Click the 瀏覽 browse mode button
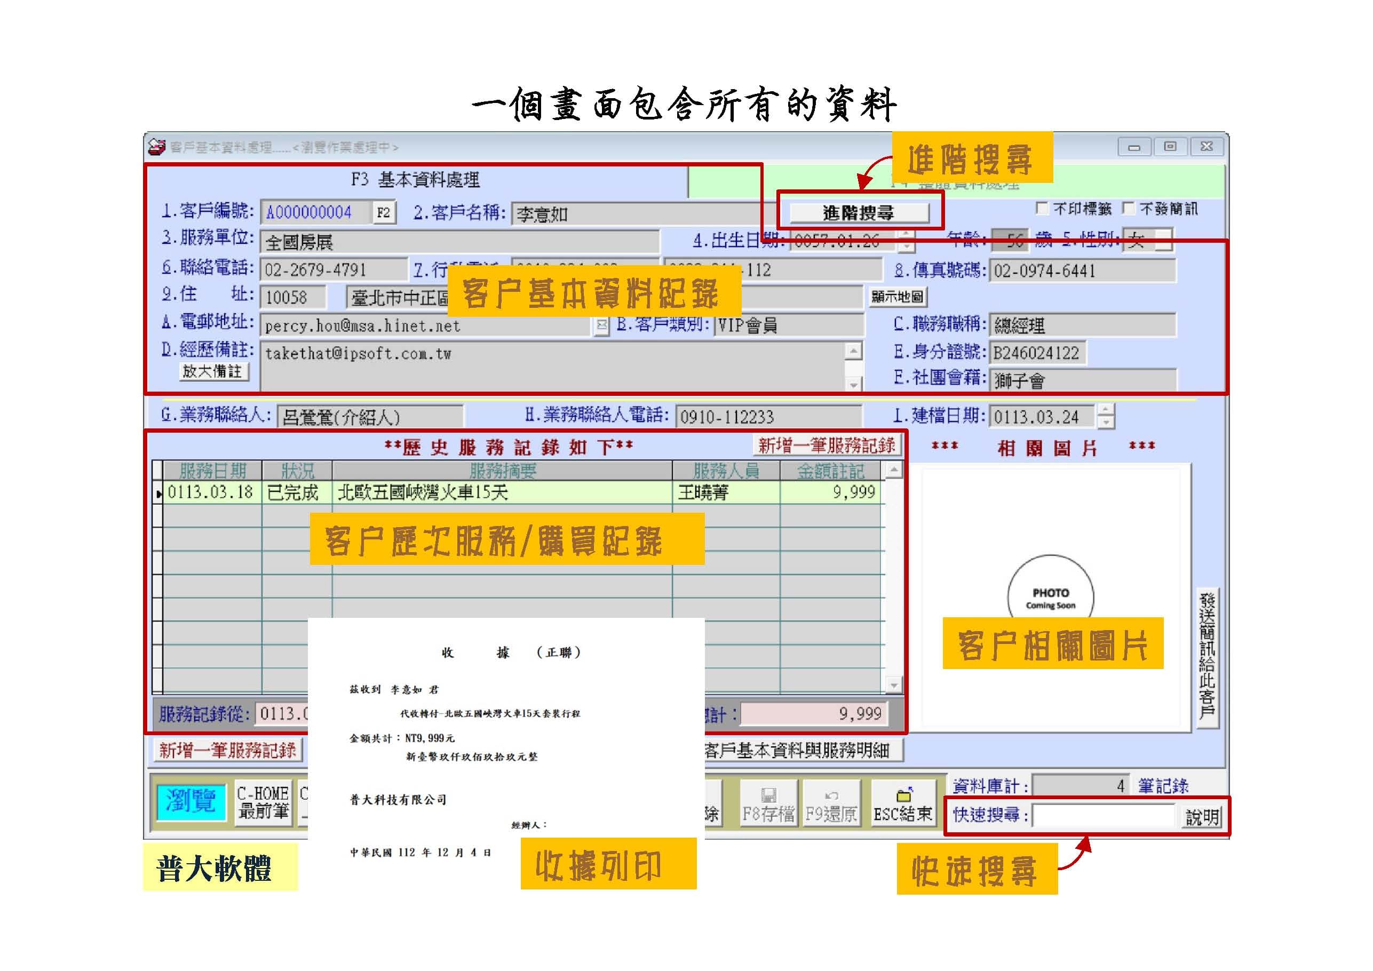This screenshot has height=971, width=1373. click(x=192, y=801)
